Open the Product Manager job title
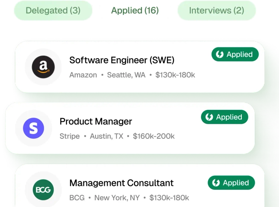This screenshot has height=207, width=279. tap(96, 121)
